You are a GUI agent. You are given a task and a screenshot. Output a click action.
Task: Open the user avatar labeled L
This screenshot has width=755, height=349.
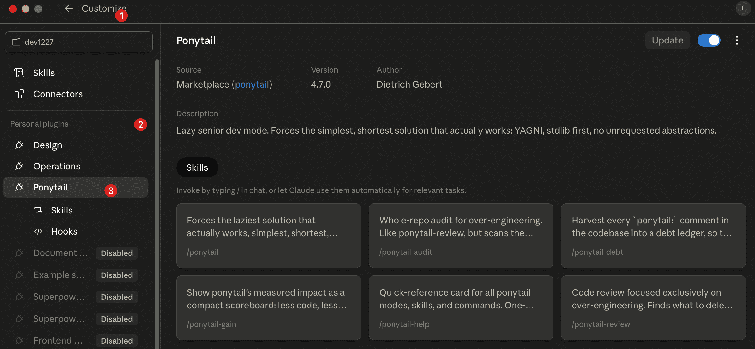[x=743, y=9]
